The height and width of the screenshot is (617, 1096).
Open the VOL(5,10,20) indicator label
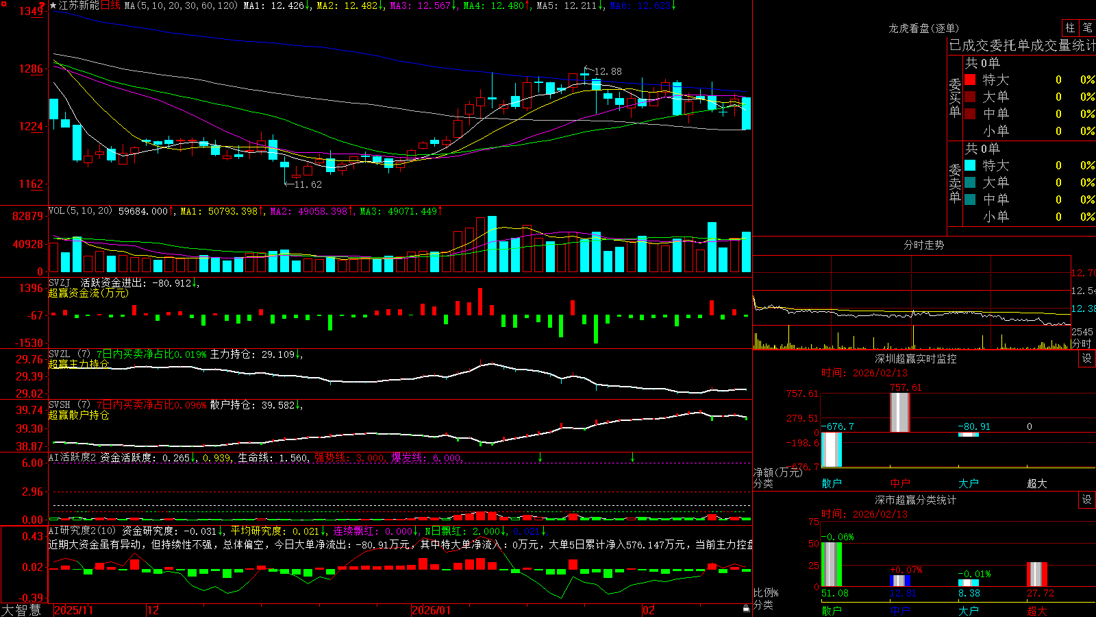pos(80,211)
